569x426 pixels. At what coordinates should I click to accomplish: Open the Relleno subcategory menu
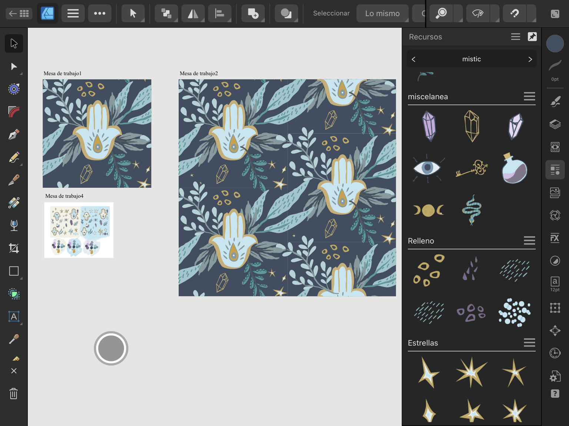click(x=529, y=241)
